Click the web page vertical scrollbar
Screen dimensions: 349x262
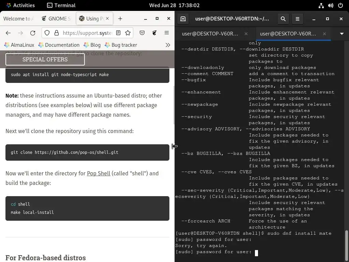[x=173, y=105]
